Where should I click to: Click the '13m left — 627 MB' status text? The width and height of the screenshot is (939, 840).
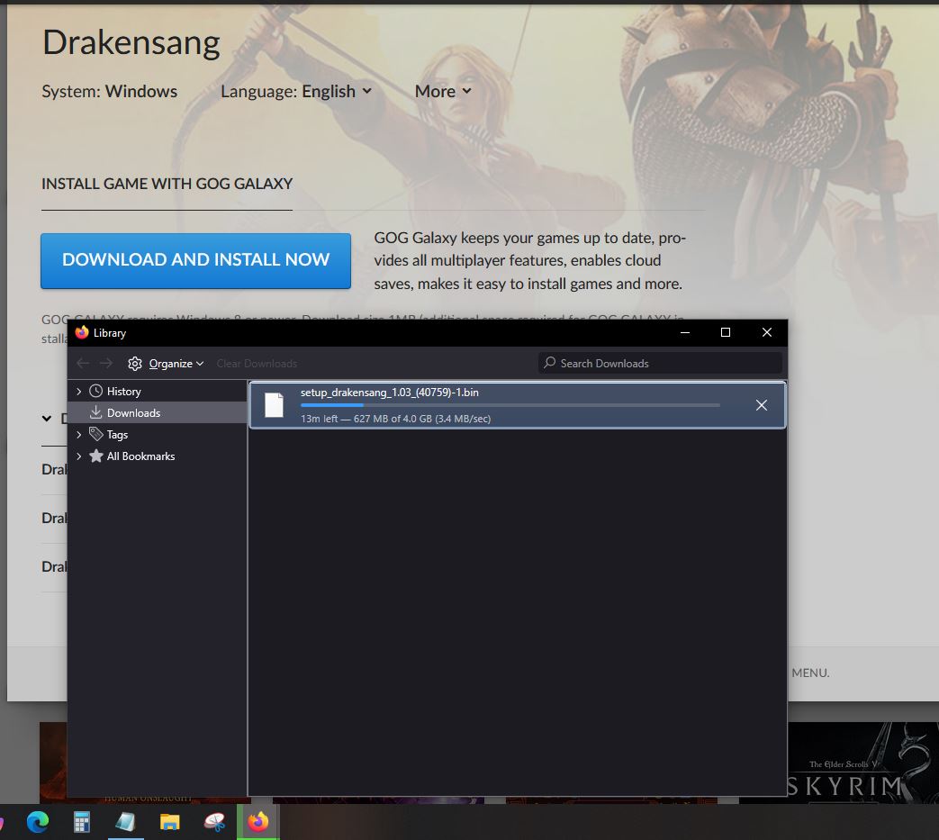click(x=395, y=419)
